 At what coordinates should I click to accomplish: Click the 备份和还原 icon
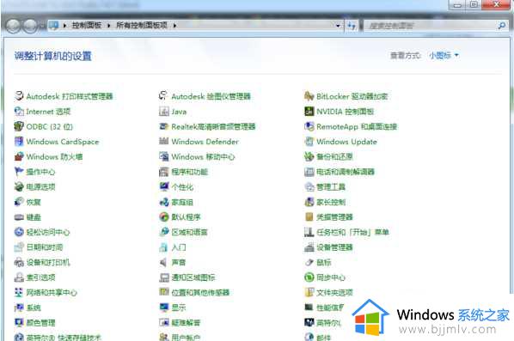click(309, 156)
